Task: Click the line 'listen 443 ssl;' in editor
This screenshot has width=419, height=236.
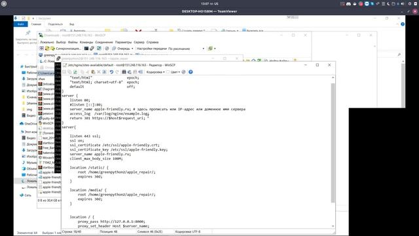Action: point(85,136)
